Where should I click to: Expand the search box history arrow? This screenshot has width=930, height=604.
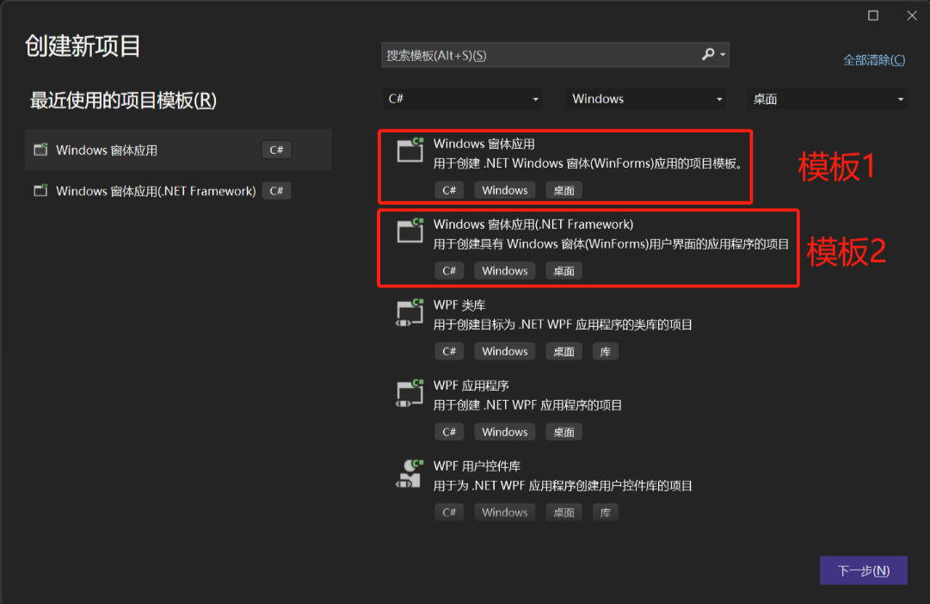[723, 54]
